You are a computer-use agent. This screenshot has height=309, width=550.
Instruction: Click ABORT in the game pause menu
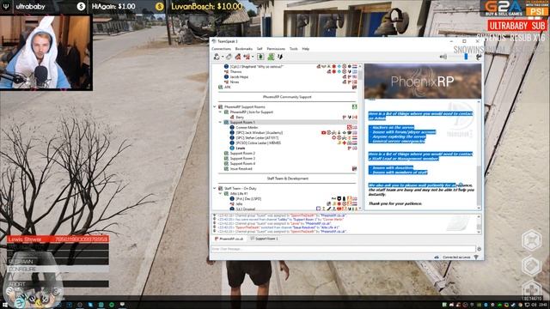pyautogui.click(x=58, y=284)
